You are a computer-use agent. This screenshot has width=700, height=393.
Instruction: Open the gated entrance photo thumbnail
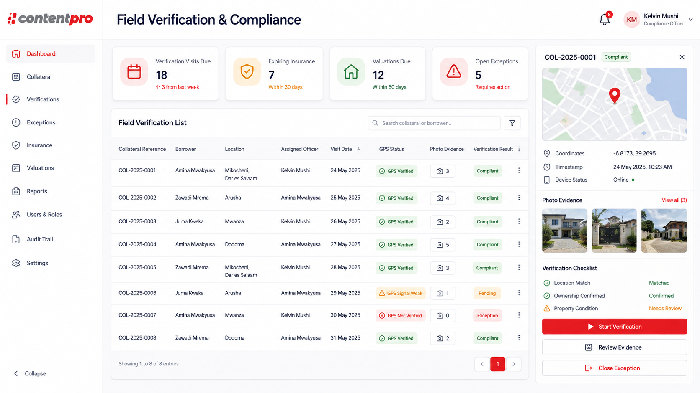click(614, 231)
